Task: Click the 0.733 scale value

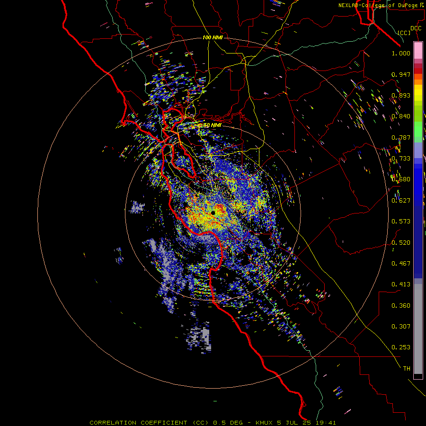Action: 401,159
